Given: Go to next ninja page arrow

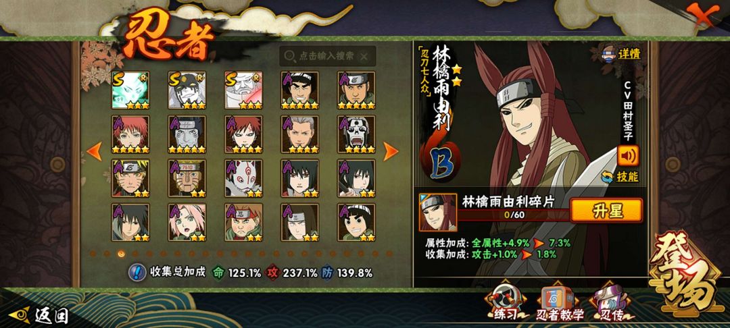Looking at the screenshot, I should pos(391,151).
